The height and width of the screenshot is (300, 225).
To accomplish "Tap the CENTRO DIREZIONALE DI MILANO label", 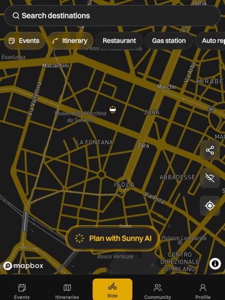I will [179, 262].
